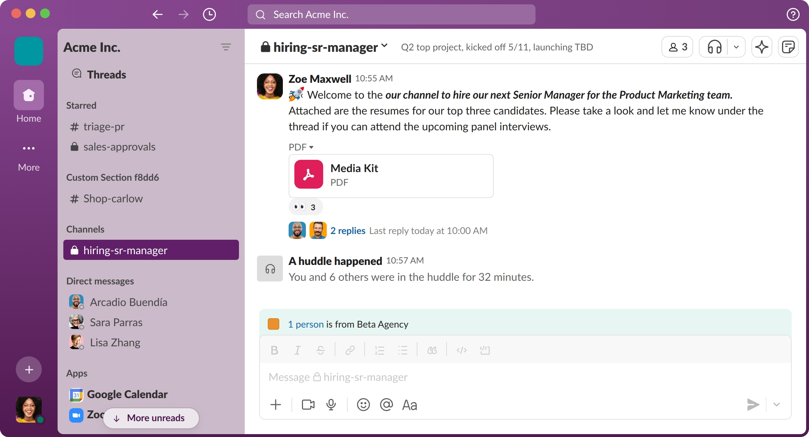The height and width of the screenshot is (437, 809).
Task: Click the orange Beta Agency square
Action: coord(274,324)
